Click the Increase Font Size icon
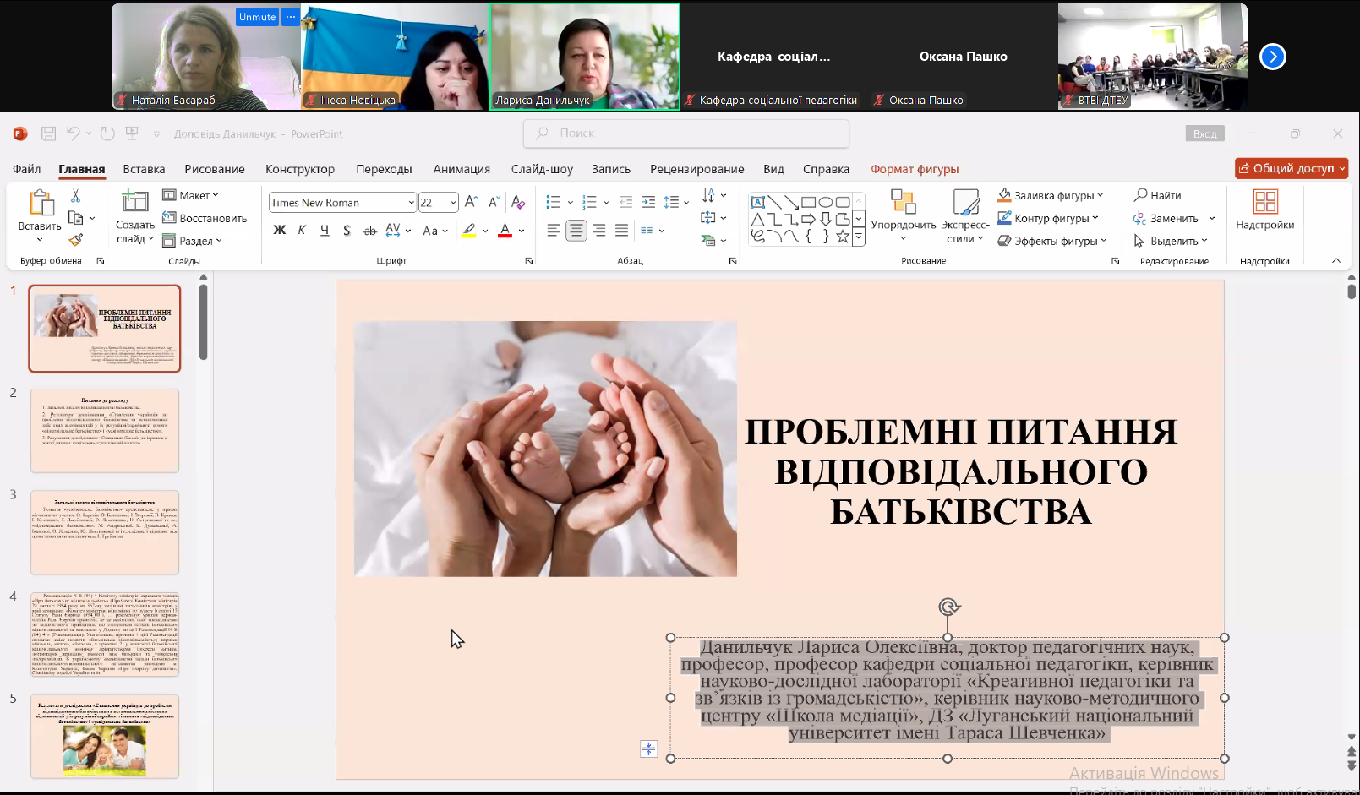Screen dimensions: 1360x795 click(471, 203)
